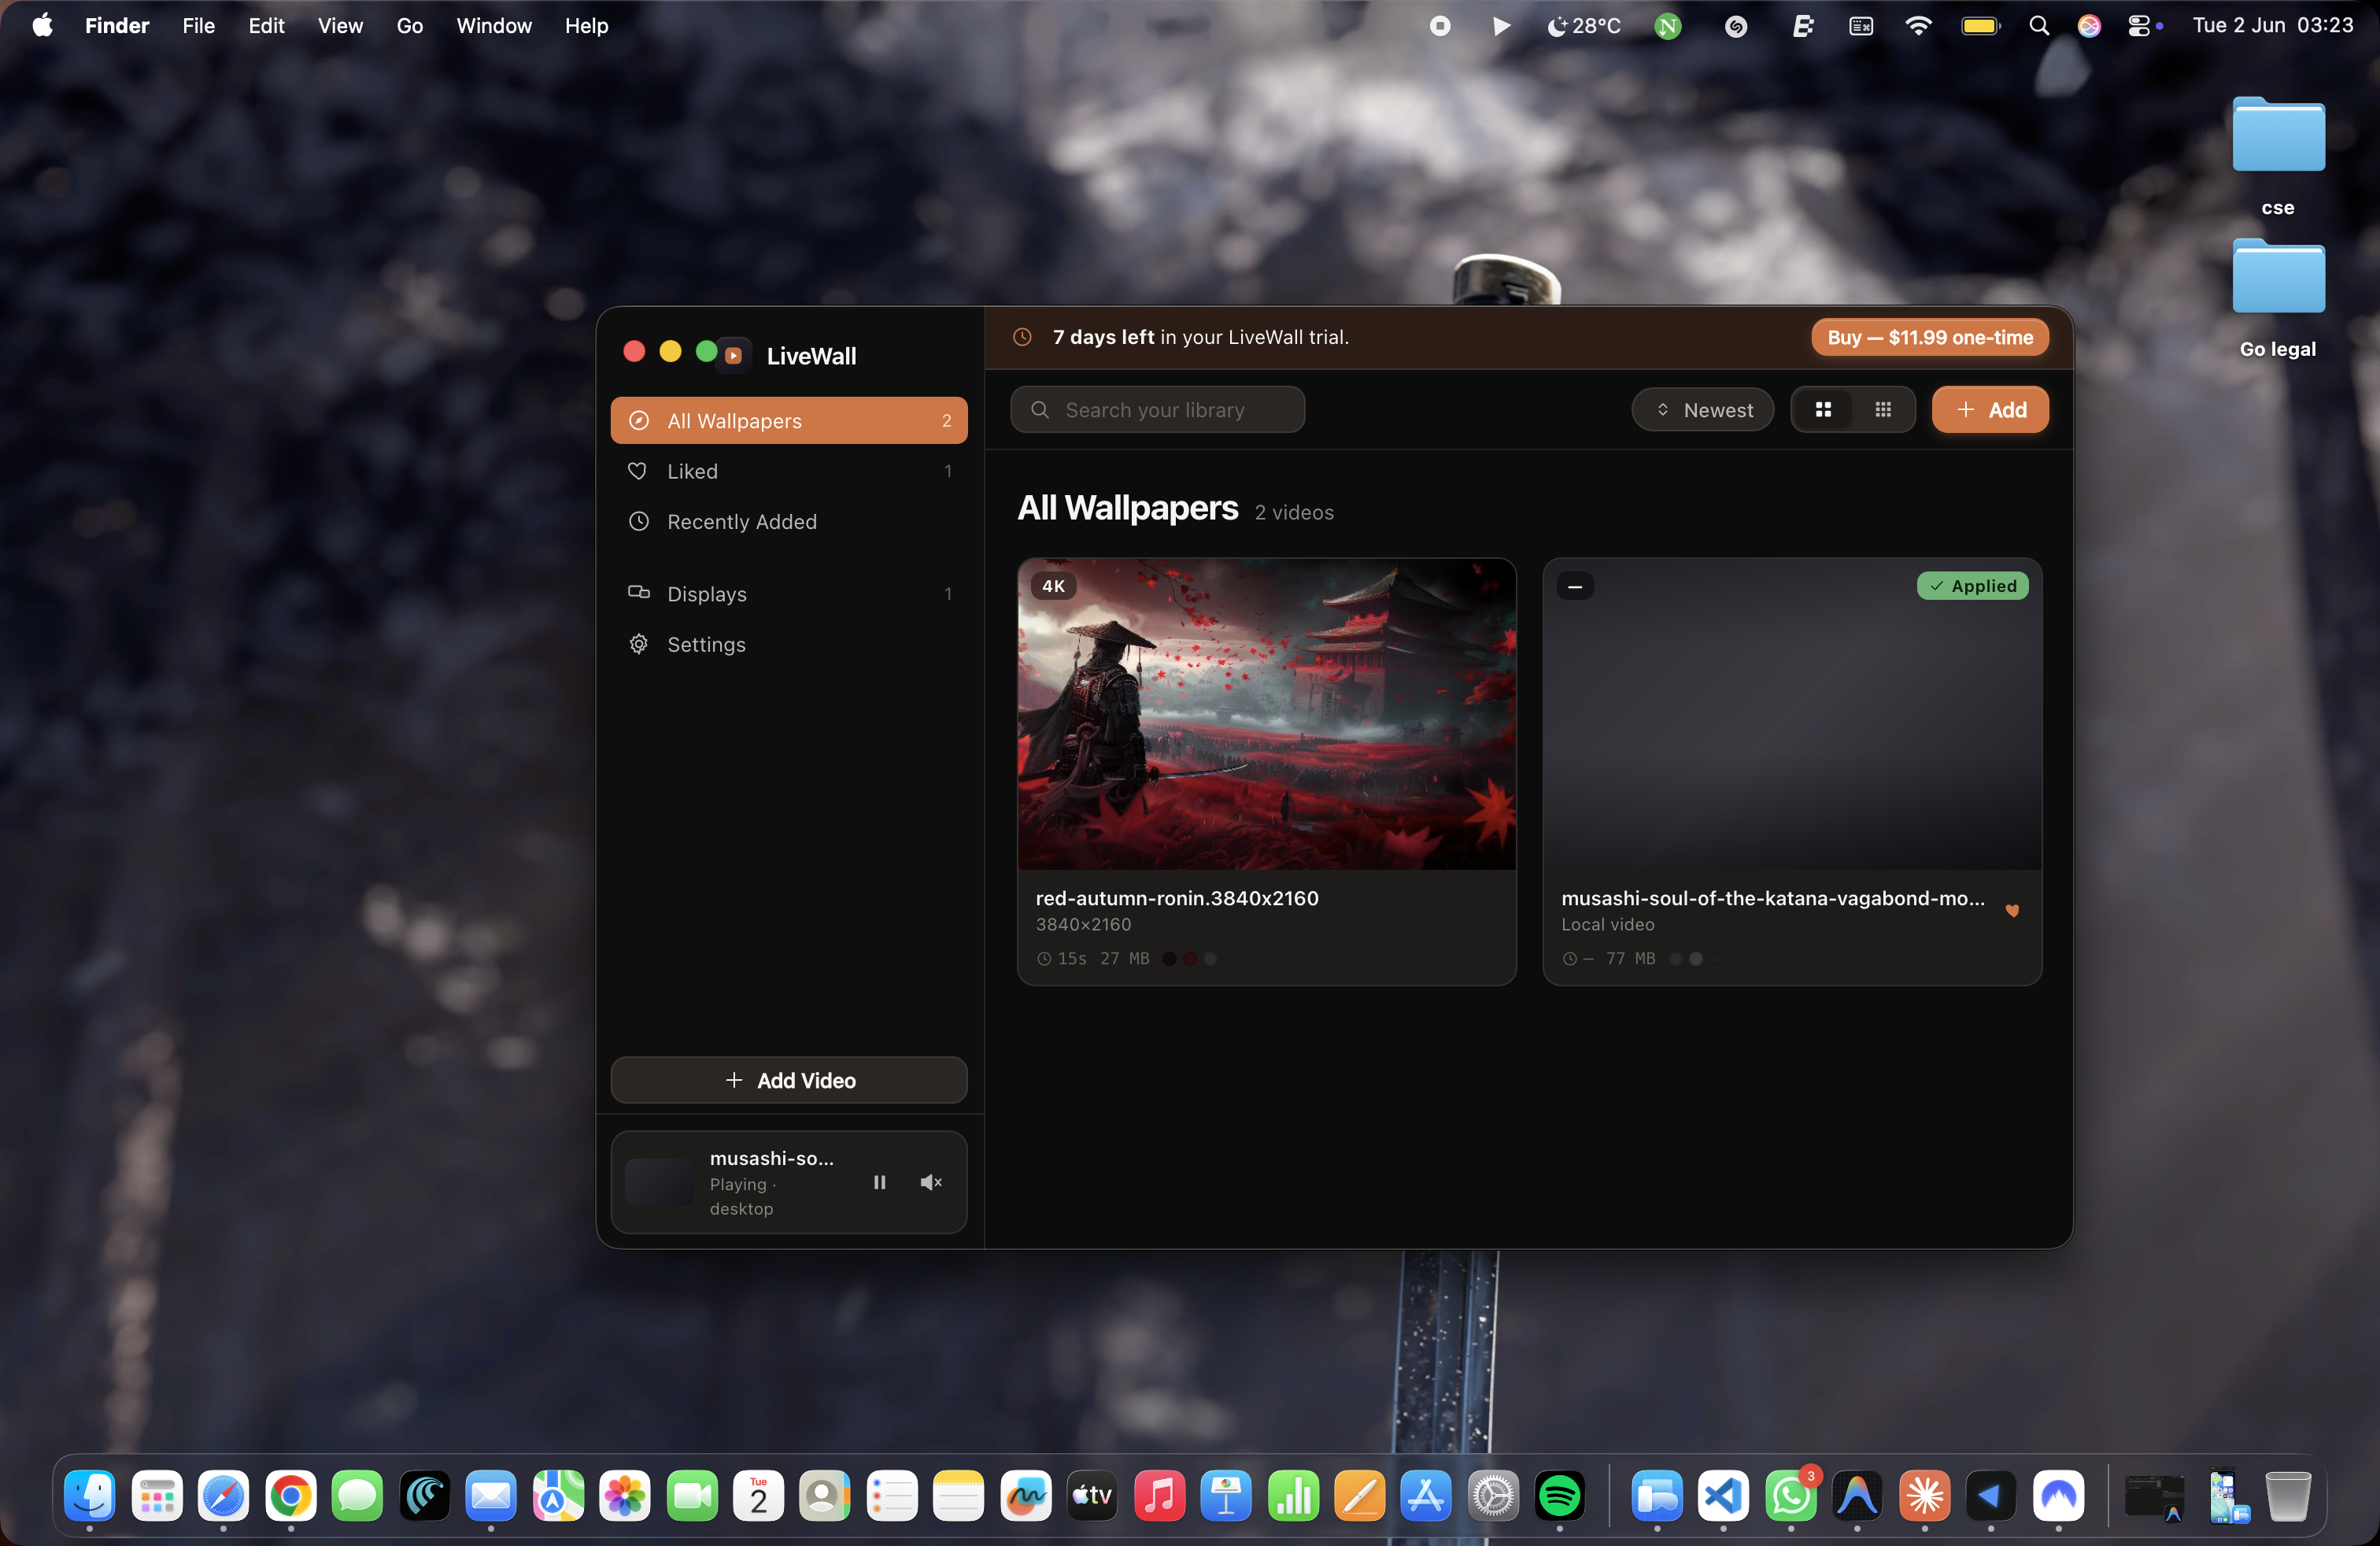Open the File menu
The width and height of the screenshot is (2380, 1546).
[x=198, y=25]
